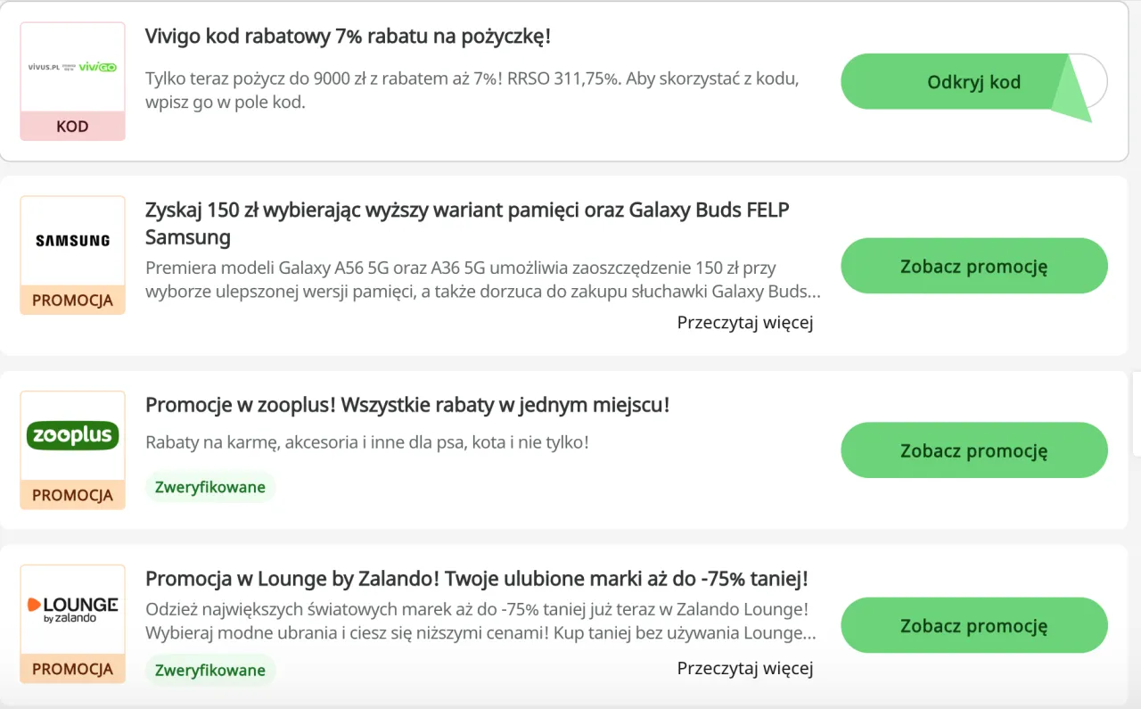The width and height of the screenshot is (1141, 709).
Task: Click the peeled green corner on Odkryj kod
Action: click(1072, 87)
